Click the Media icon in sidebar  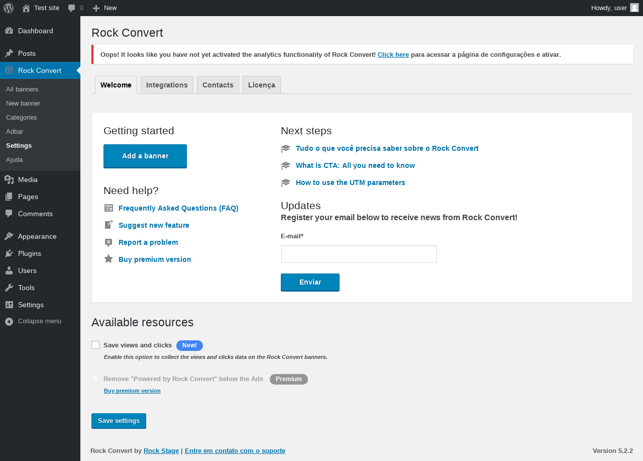(x=9, y=179)
